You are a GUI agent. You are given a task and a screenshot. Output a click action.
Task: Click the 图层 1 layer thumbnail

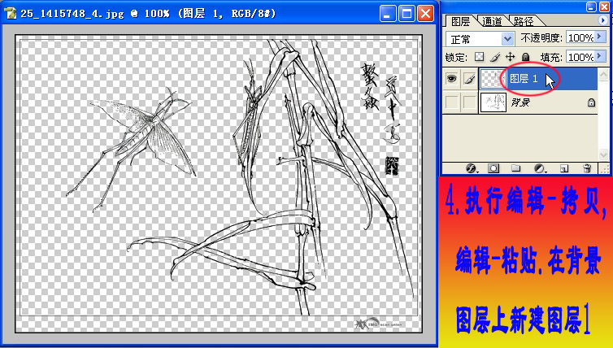tap(493, 79)
